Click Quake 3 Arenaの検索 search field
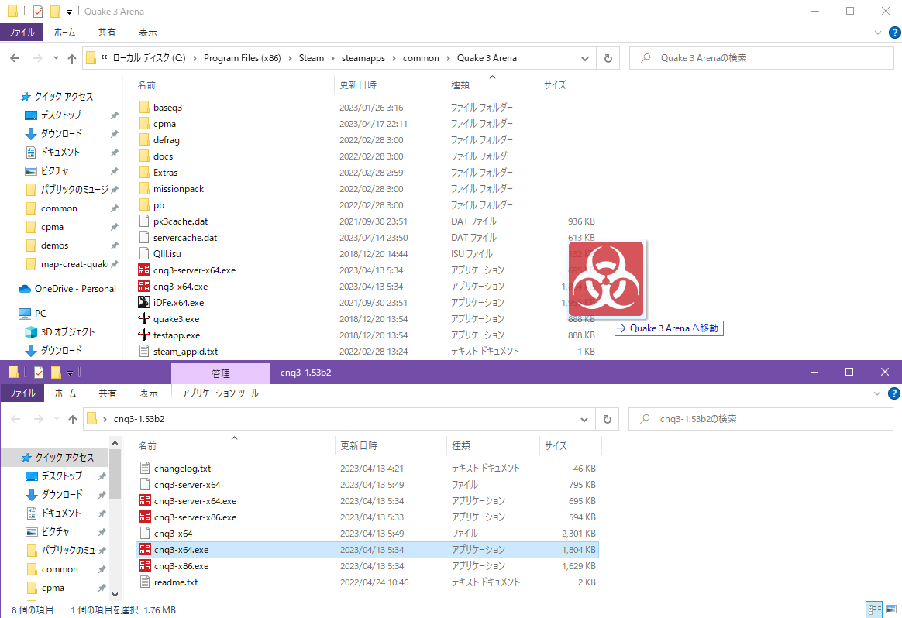Screen dimensions: 902x618 tap(762, 58)
